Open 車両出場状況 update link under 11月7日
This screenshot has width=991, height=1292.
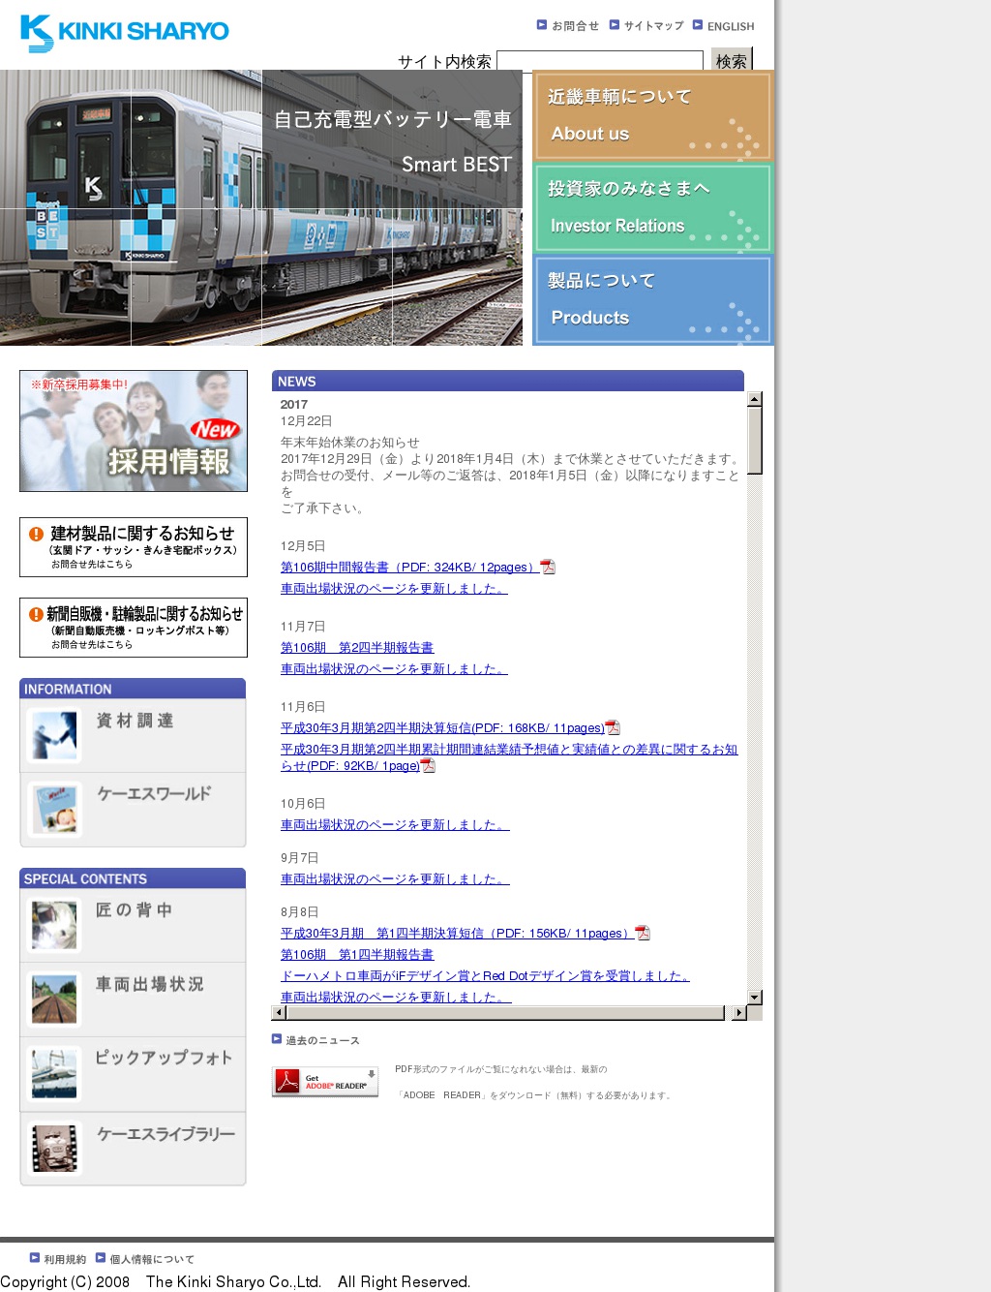pos(394,669)
